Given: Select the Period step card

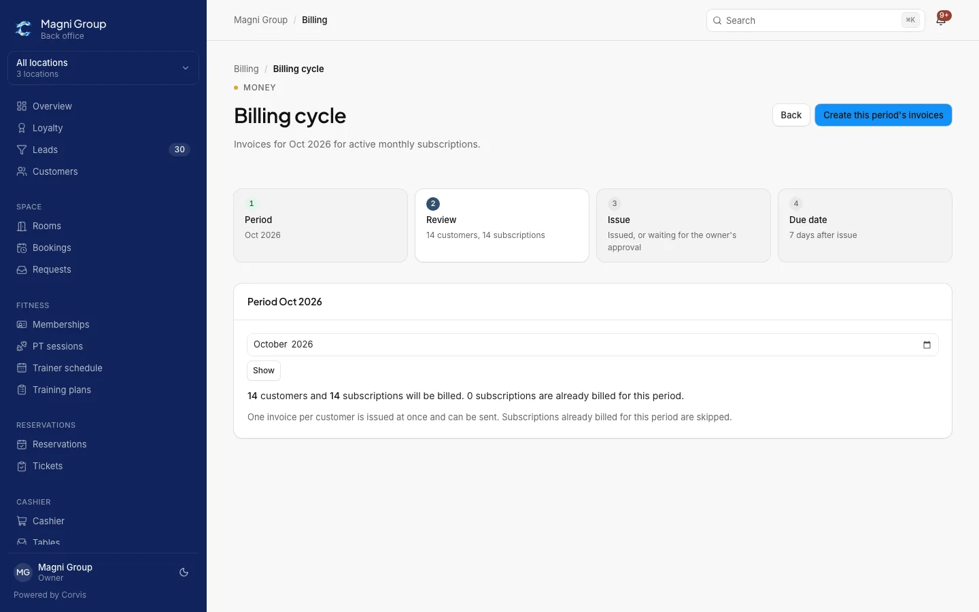Looking at the screenshot, I should pos(320,225).
